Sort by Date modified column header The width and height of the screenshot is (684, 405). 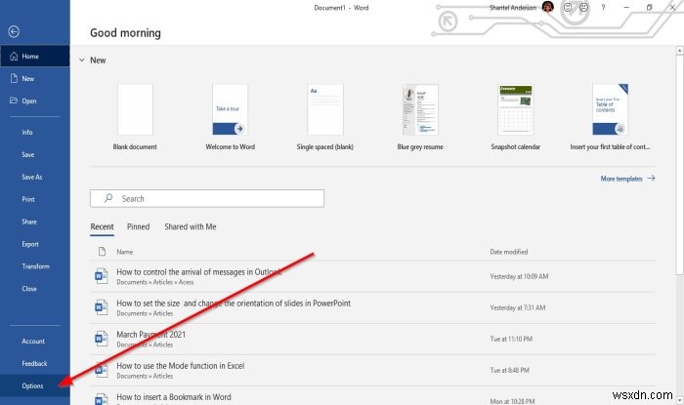pyautogui.click(x=509, y=252)
